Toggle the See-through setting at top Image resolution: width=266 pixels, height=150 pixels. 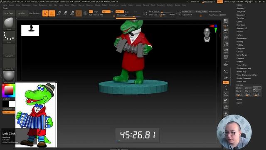209,2
